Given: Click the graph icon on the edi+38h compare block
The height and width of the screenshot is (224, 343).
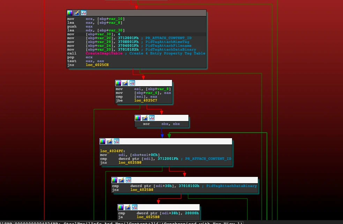Looking at the screenshot, I should (135, 207).
